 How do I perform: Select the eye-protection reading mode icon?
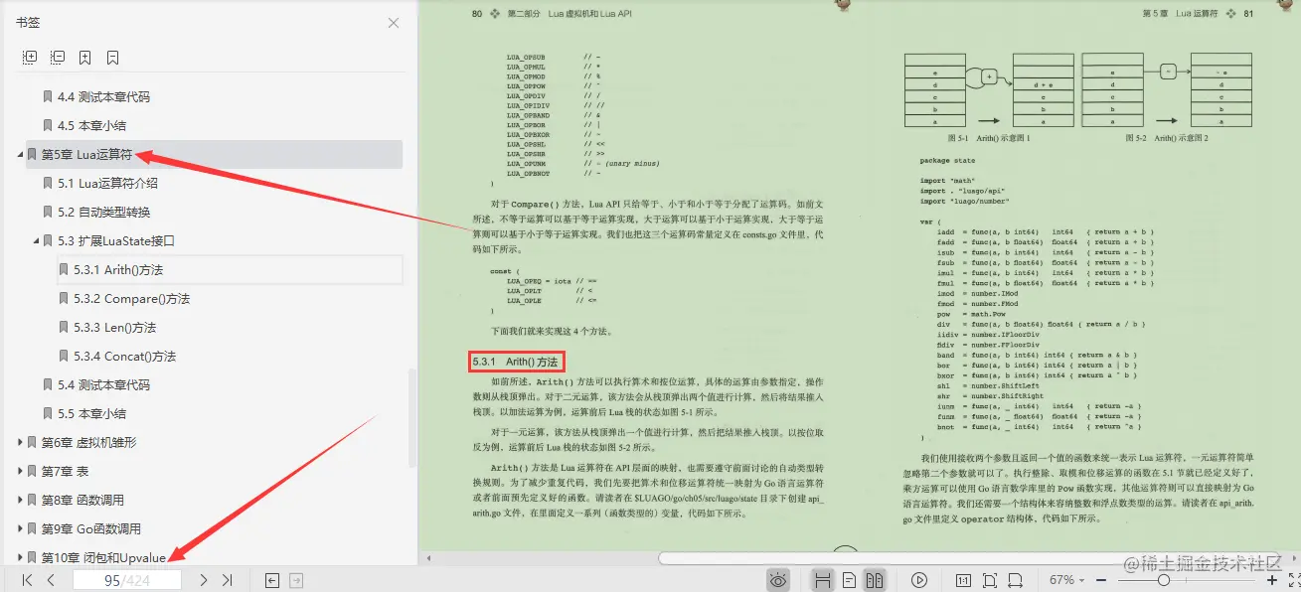pos(778,579)
